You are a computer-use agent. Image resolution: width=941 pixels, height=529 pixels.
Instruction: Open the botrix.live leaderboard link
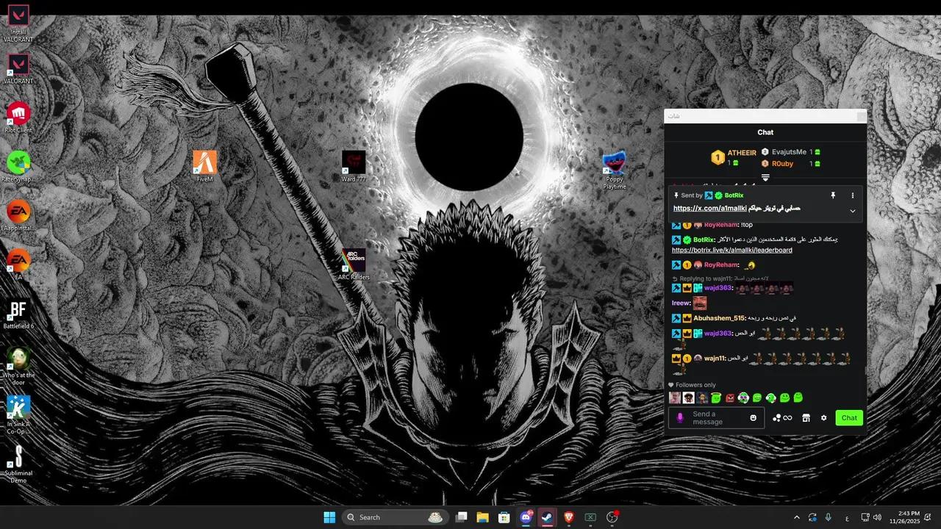(731, 250)
